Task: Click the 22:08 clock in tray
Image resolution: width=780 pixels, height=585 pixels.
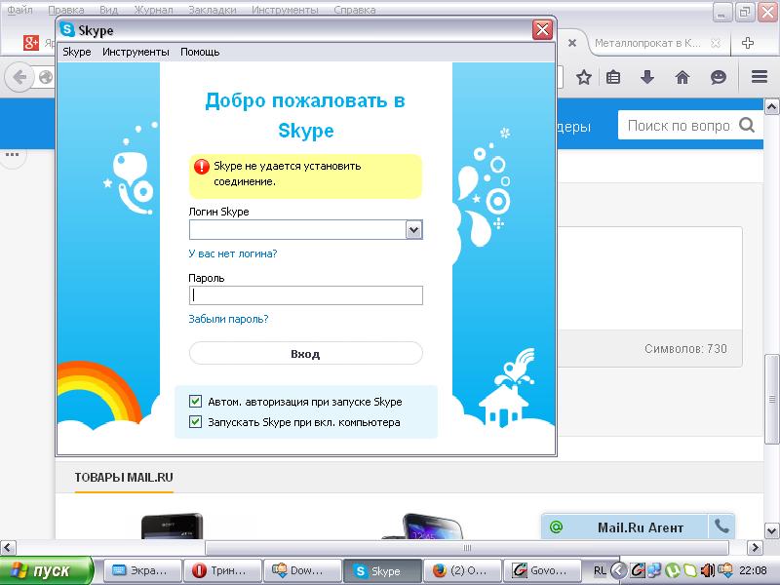Action: click(x=752, y=570)
